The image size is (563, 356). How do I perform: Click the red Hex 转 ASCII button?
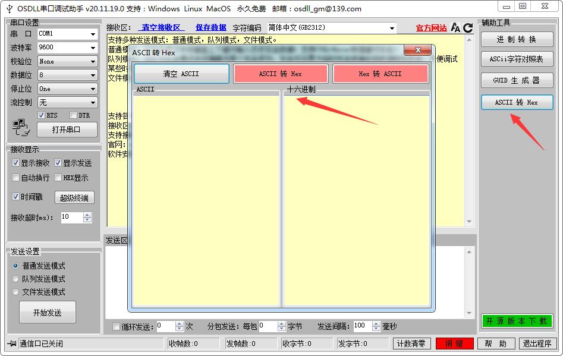(380, 74)
